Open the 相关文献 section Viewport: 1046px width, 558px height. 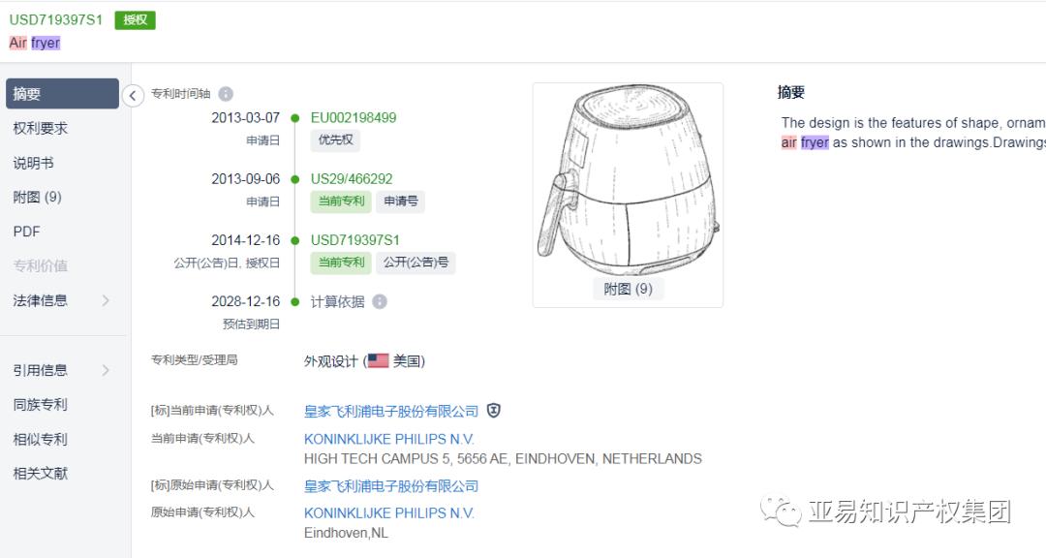pyautogui.click(x=41, y=474)
